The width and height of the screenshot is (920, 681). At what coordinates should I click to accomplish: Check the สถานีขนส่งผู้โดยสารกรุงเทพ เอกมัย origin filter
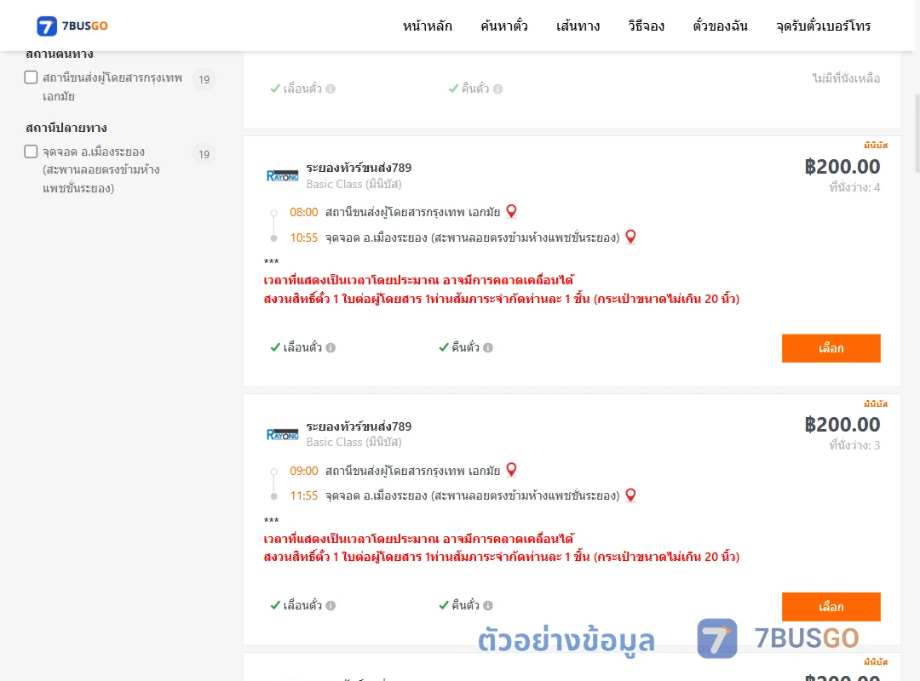tap(32, 77)
